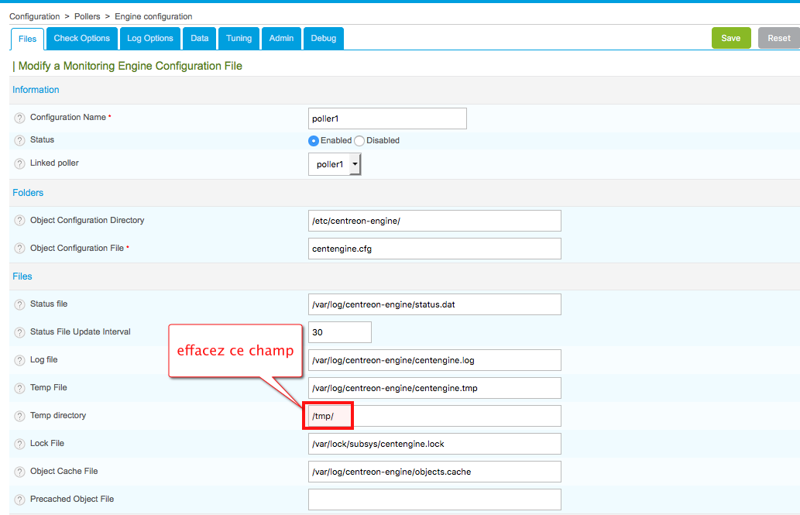This screenshot has width=800, height=515.
Task: Click help icon beside Status file
Action: 20,304
